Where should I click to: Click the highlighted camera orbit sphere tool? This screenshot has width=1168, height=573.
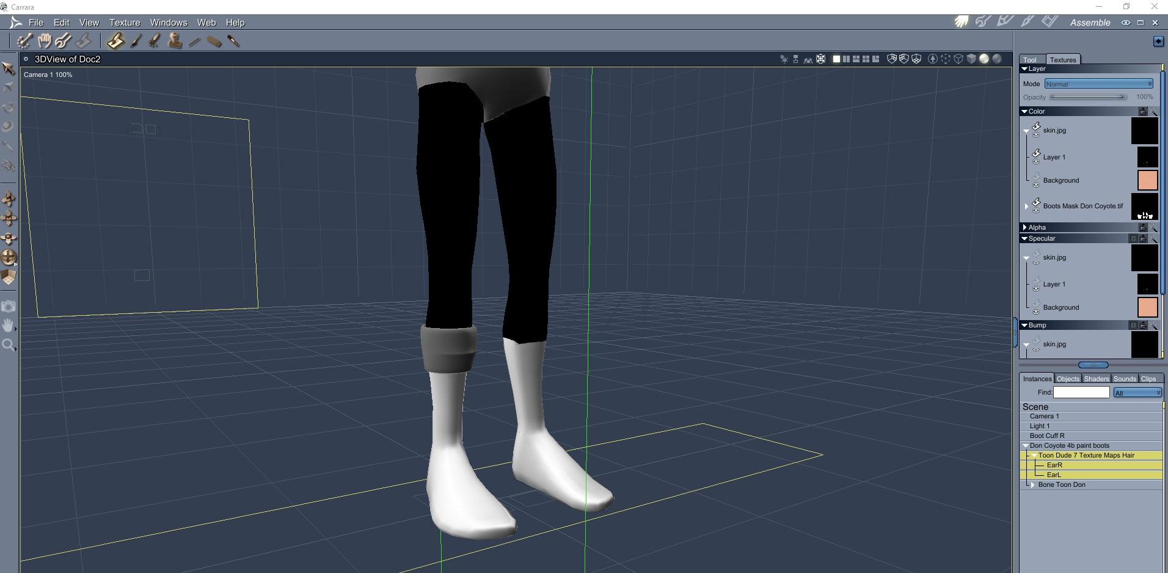tap(9, 257)
